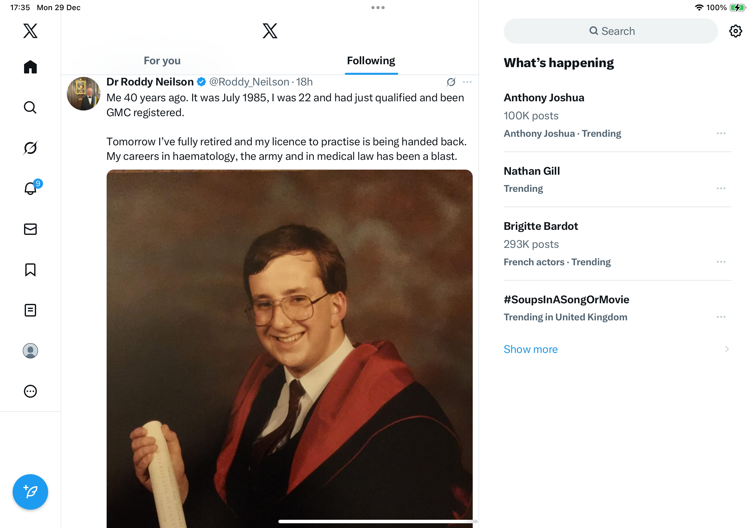This screenshot has height=528, width=756.
Task: Switch to the For you tab
Action: click(162, 61)
